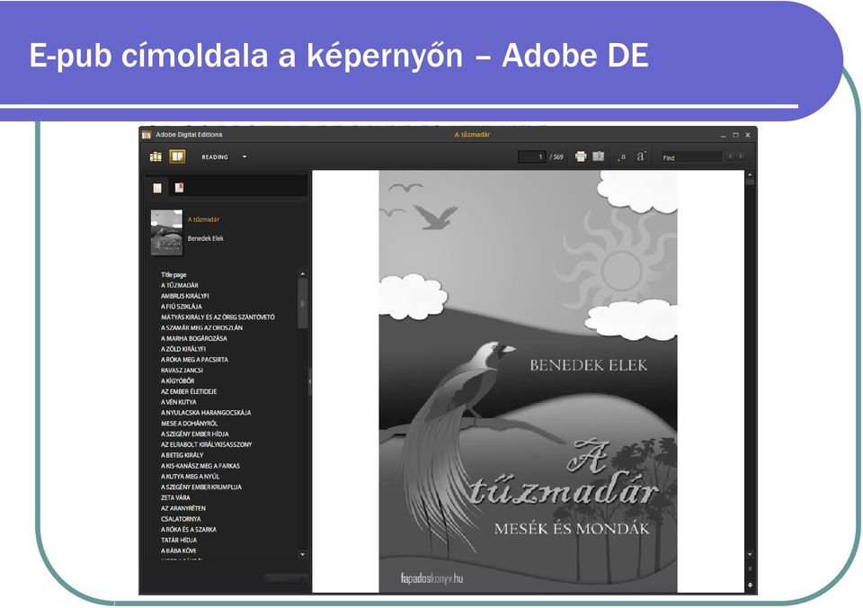
Task: Click the page number input field
Action: (531, 157)
